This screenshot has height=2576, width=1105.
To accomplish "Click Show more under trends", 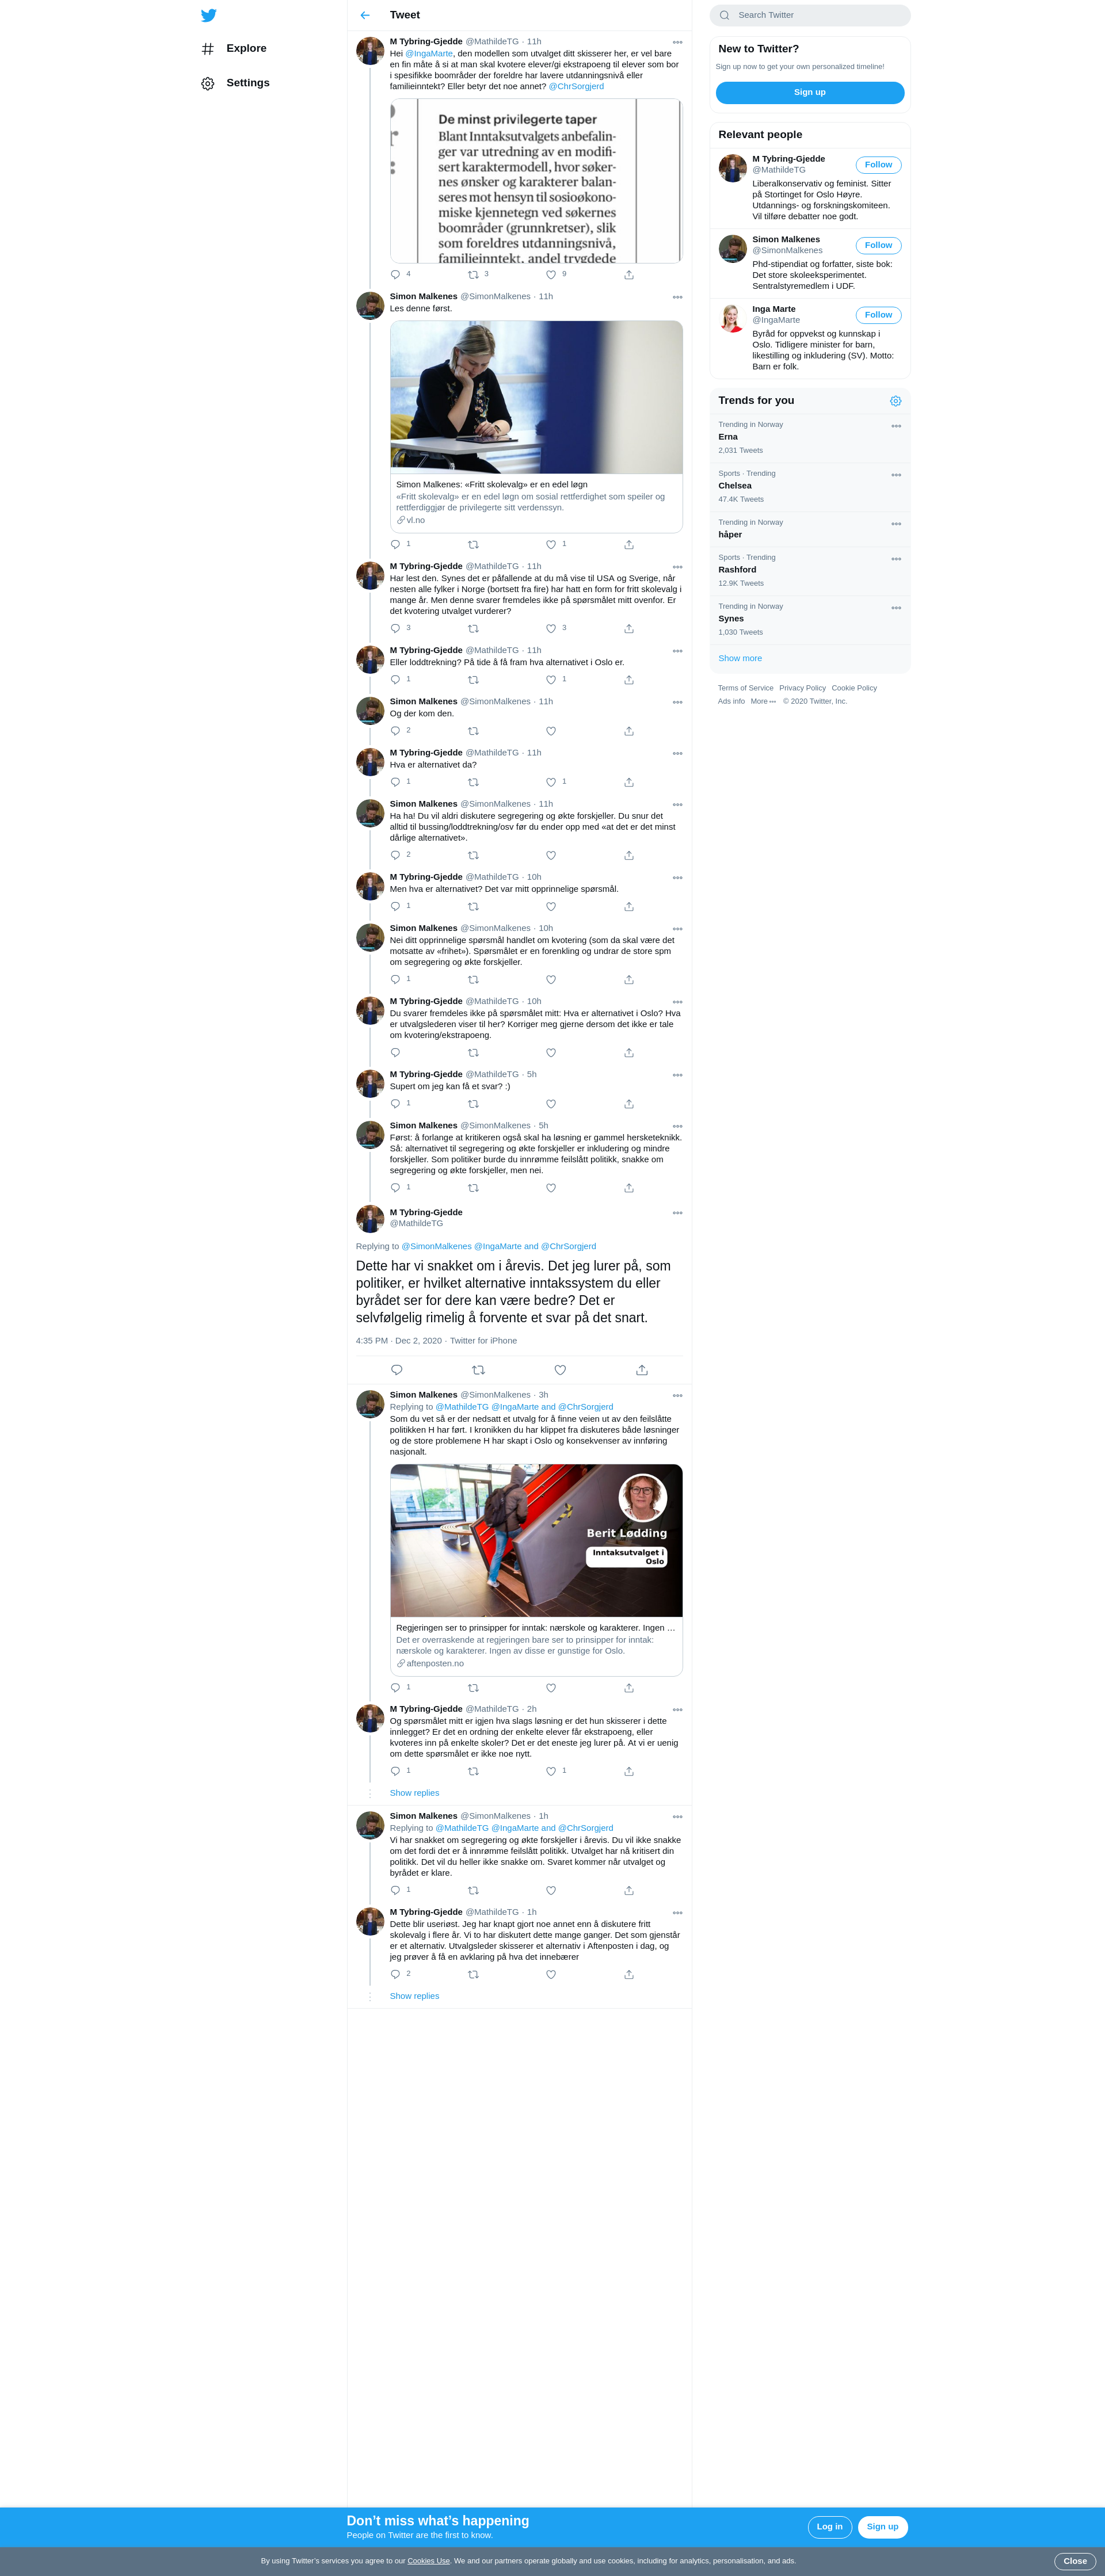I will coord(740,658).
